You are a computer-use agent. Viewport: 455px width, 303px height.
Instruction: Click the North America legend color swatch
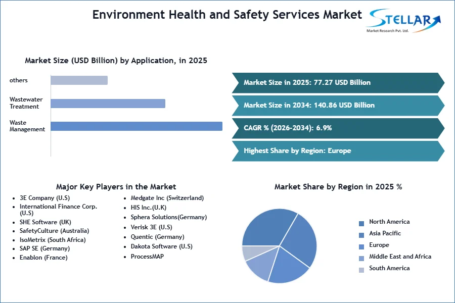[361, 224]
